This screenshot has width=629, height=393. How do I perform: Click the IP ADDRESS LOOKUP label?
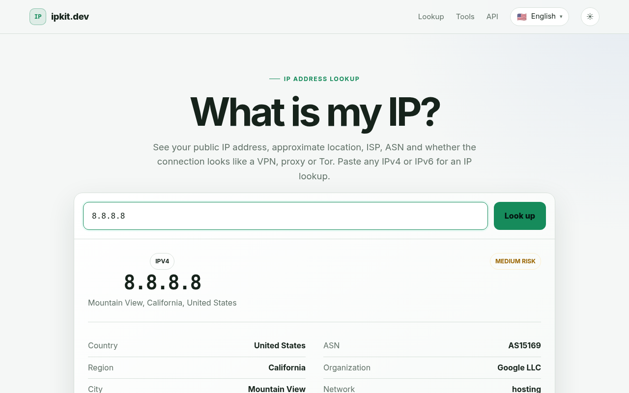pos(321,79)
